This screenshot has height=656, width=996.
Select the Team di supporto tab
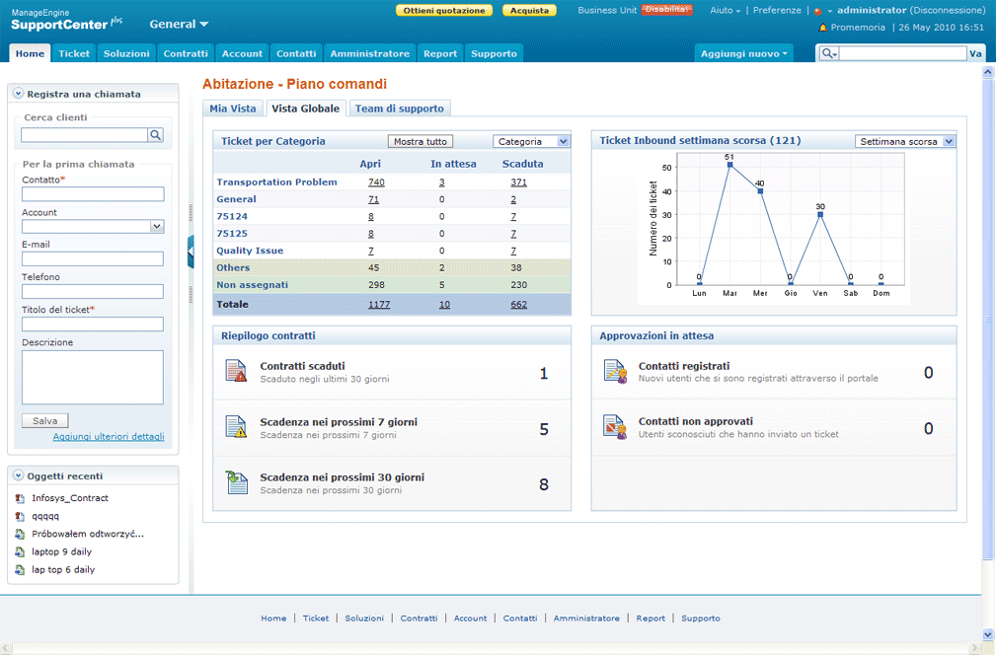pos(400,109)
